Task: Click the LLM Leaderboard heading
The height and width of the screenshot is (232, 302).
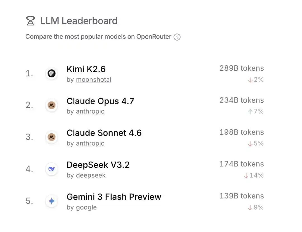Action: click(x=79, y=21)
